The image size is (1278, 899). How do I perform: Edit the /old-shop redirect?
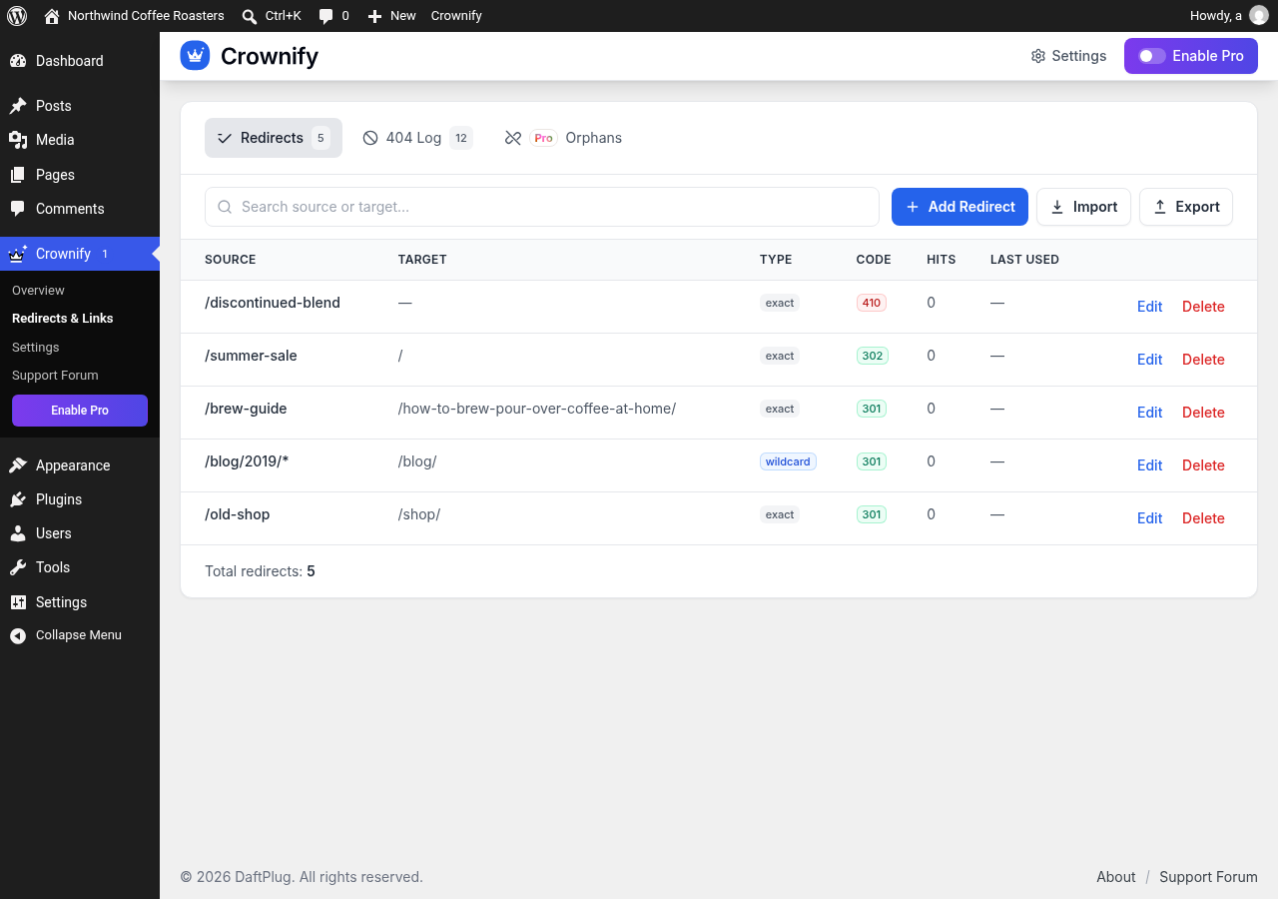[1150, 518]
